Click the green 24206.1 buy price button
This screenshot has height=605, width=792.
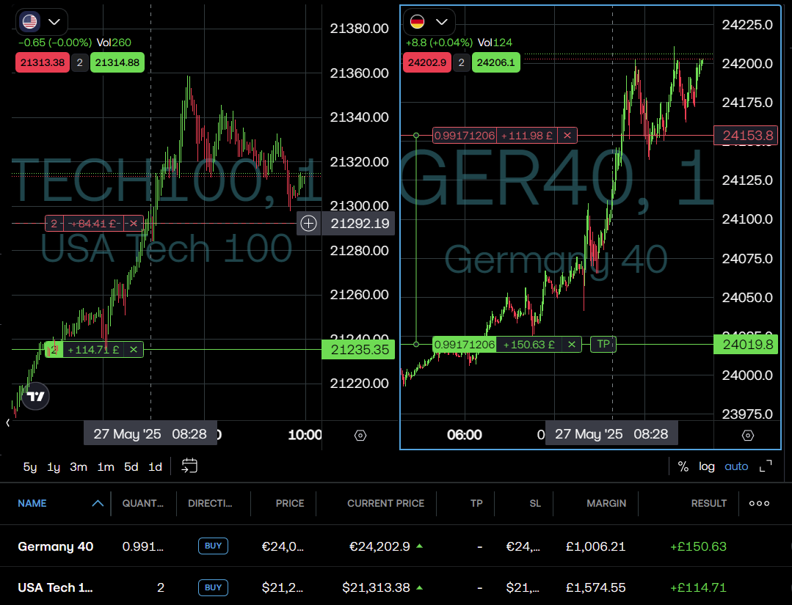pyautogui.click(x=495, y=63)
